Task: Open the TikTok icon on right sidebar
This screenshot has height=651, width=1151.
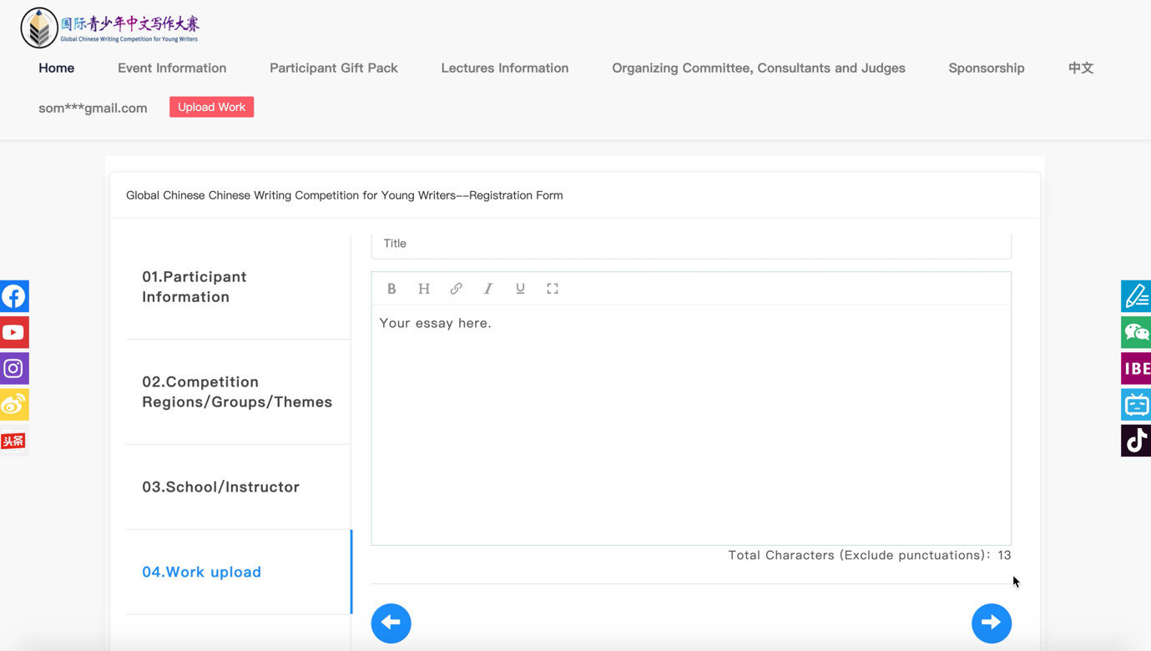Action: [x=1136, y=441]
